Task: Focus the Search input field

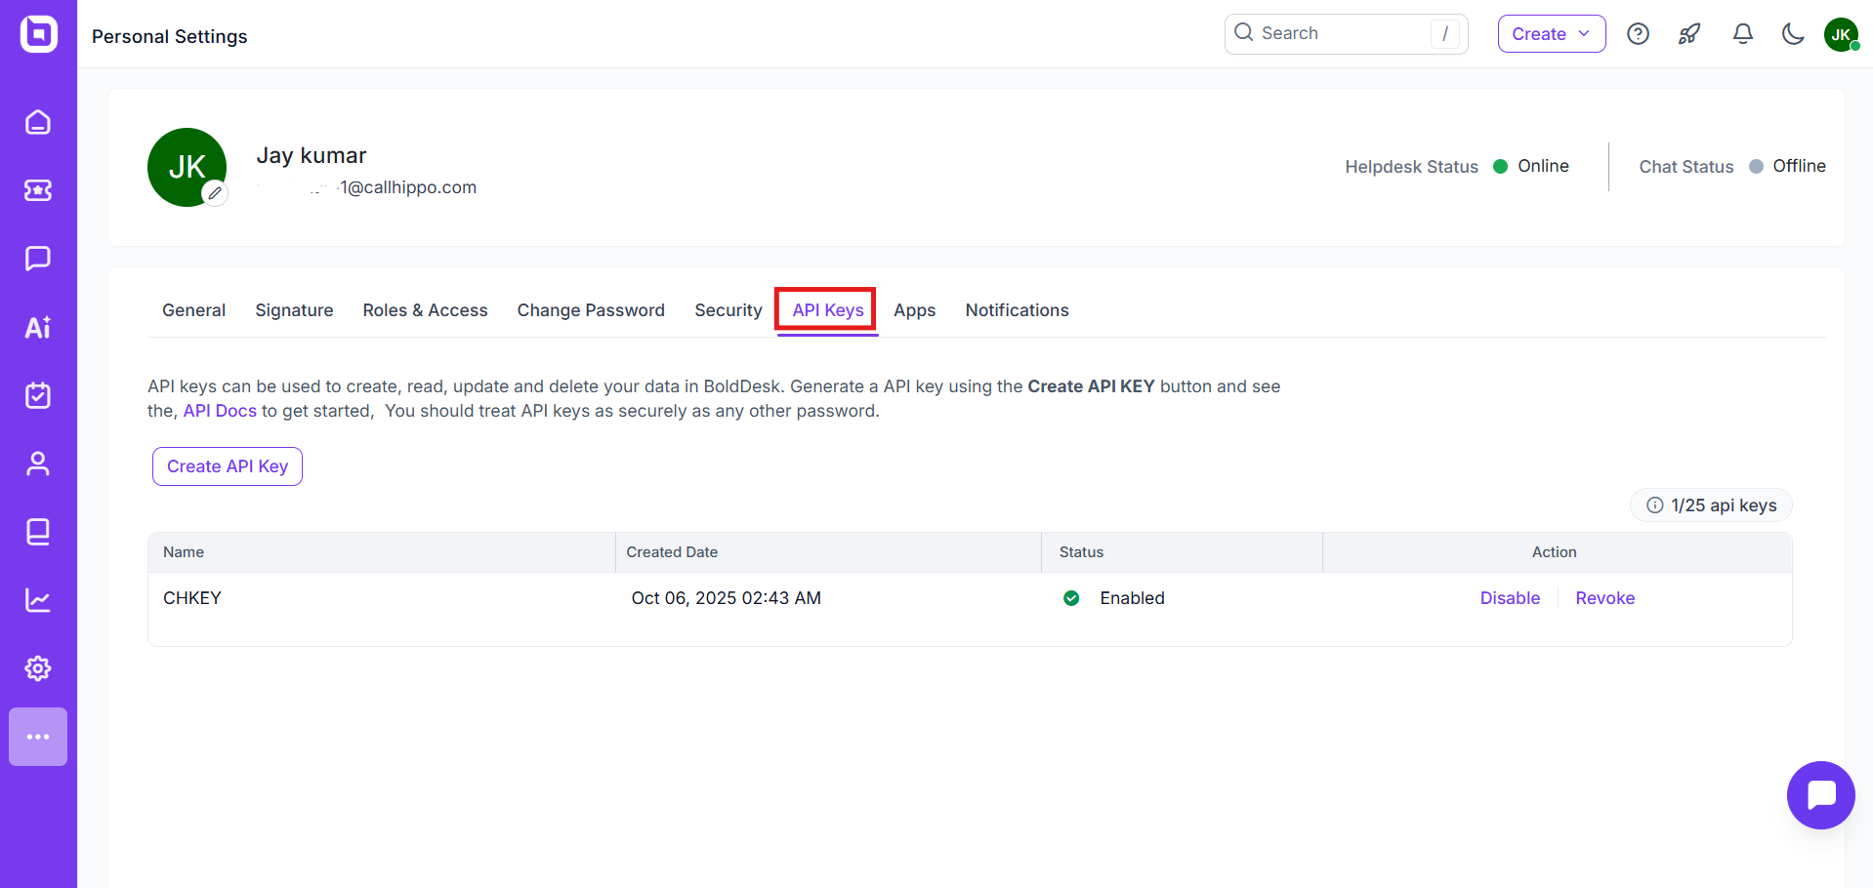Action: click(1346, 34)
